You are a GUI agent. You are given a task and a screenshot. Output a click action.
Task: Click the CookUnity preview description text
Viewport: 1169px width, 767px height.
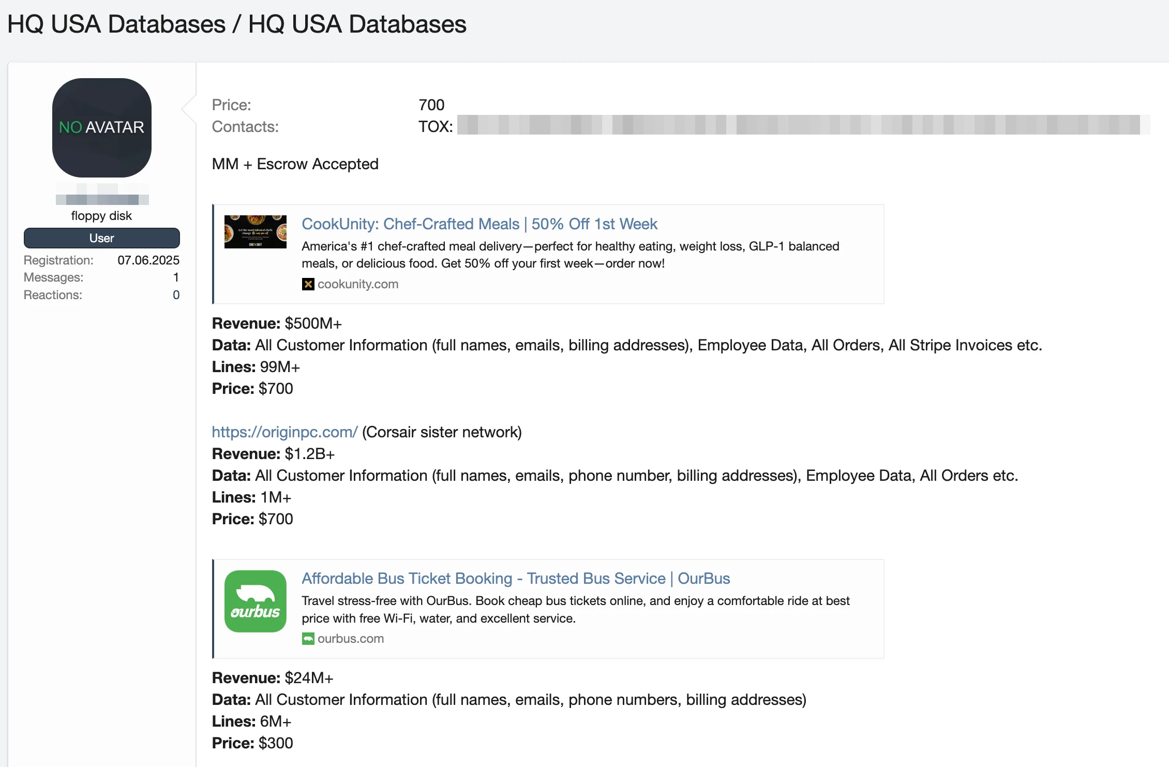click(571, 255)
